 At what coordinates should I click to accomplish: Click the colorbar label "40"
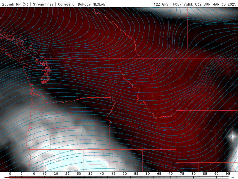(x=102, y=174)
